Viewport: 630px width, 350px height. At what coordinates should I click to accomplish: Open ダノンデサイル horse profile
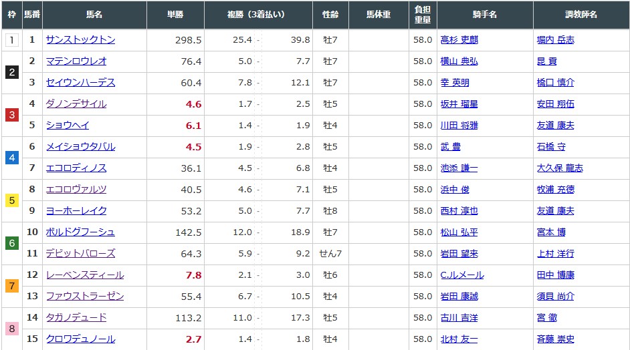pos(76,104)
